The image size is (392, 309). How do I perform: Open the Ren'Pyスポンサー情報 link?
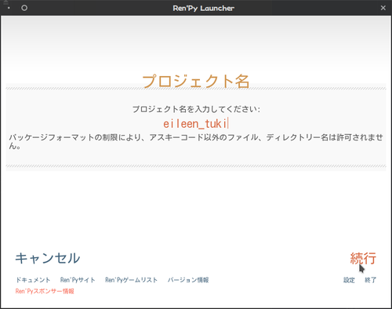(45, 291)
